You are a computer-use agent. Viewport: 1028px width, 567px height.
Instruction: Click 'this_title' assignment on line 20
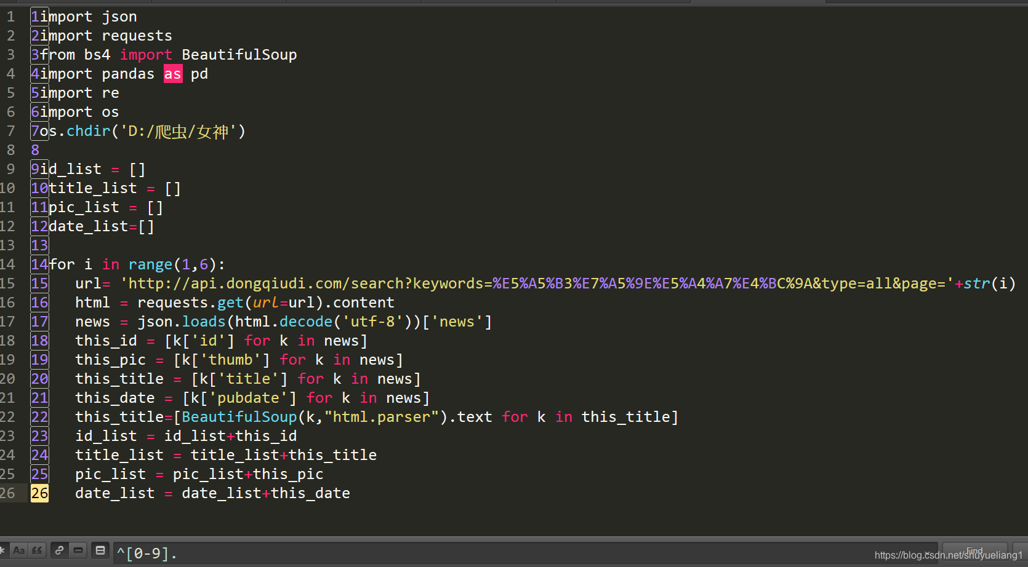119,379
